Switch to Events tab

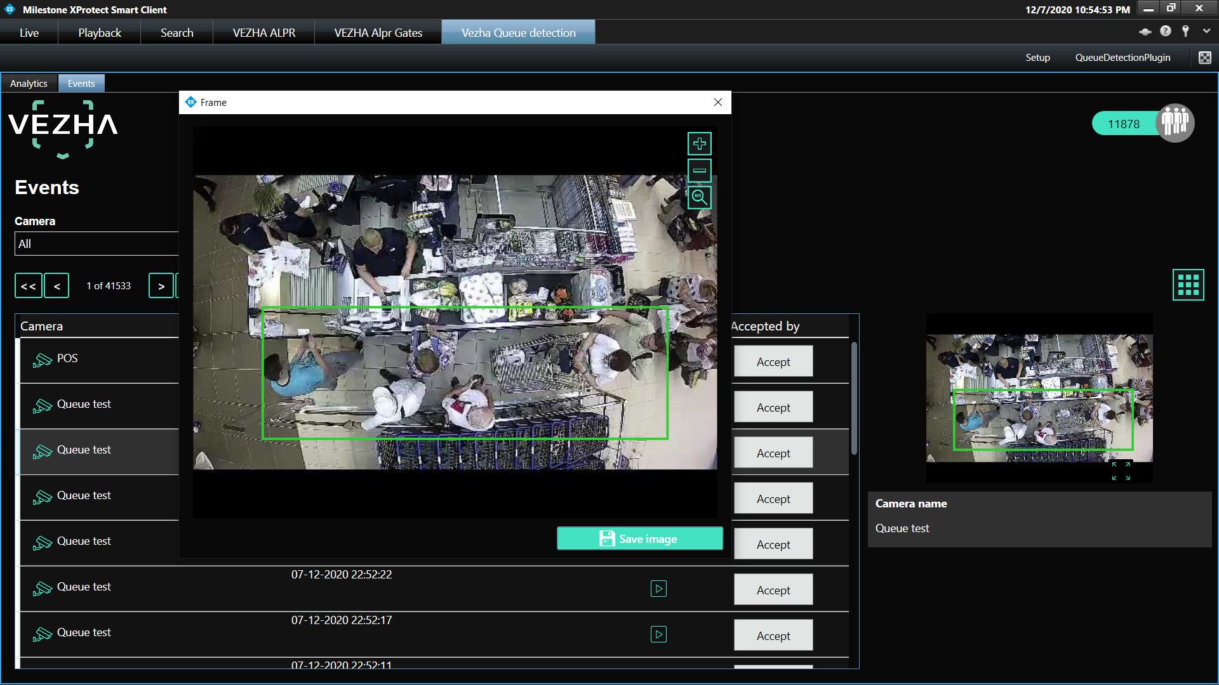click(81, 83)
